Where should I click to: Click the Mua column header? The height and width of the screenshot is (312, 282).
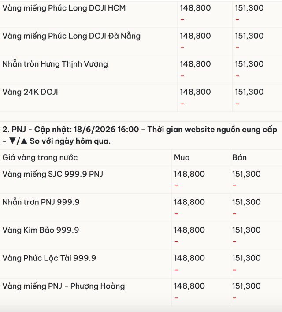tap(182, 158)
